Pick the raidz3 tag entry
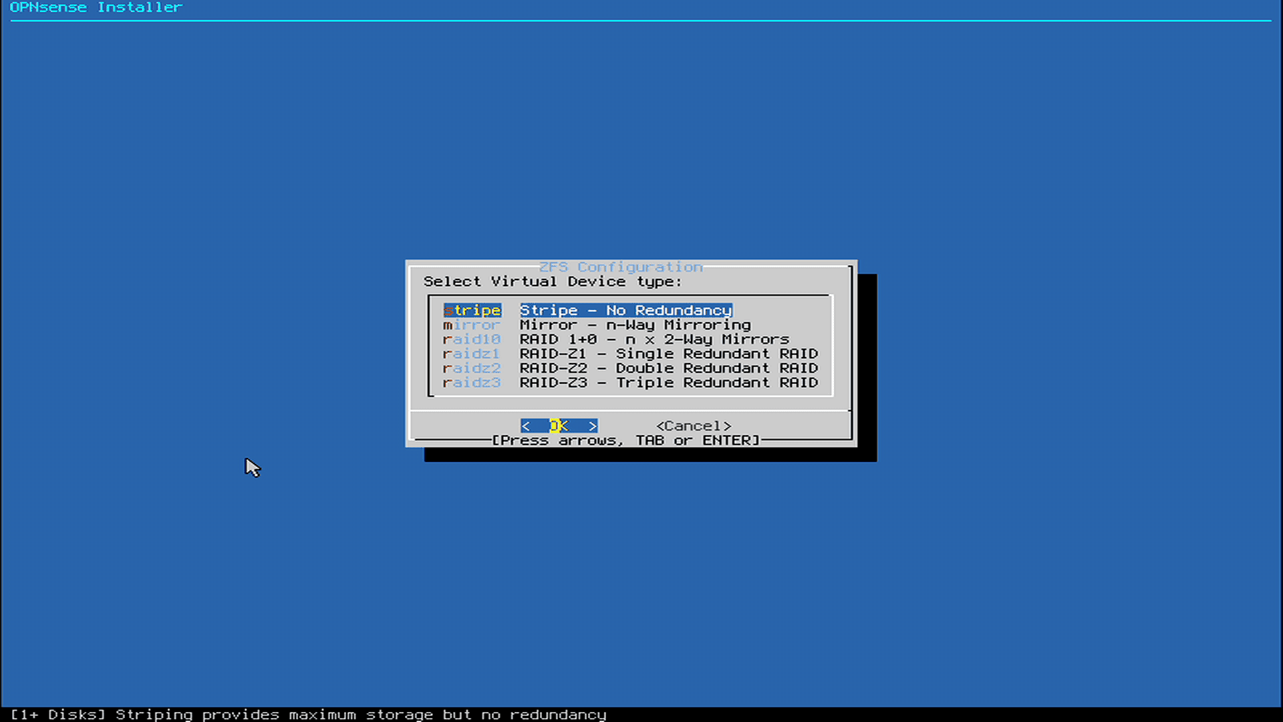Viewport: 1283px width, 722px height. 471,383
